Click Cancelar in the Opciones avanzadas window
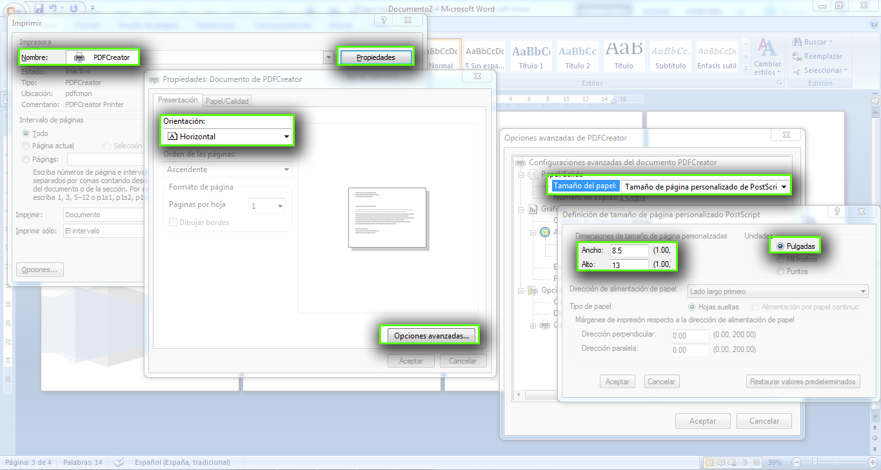 tap(764, 421)
